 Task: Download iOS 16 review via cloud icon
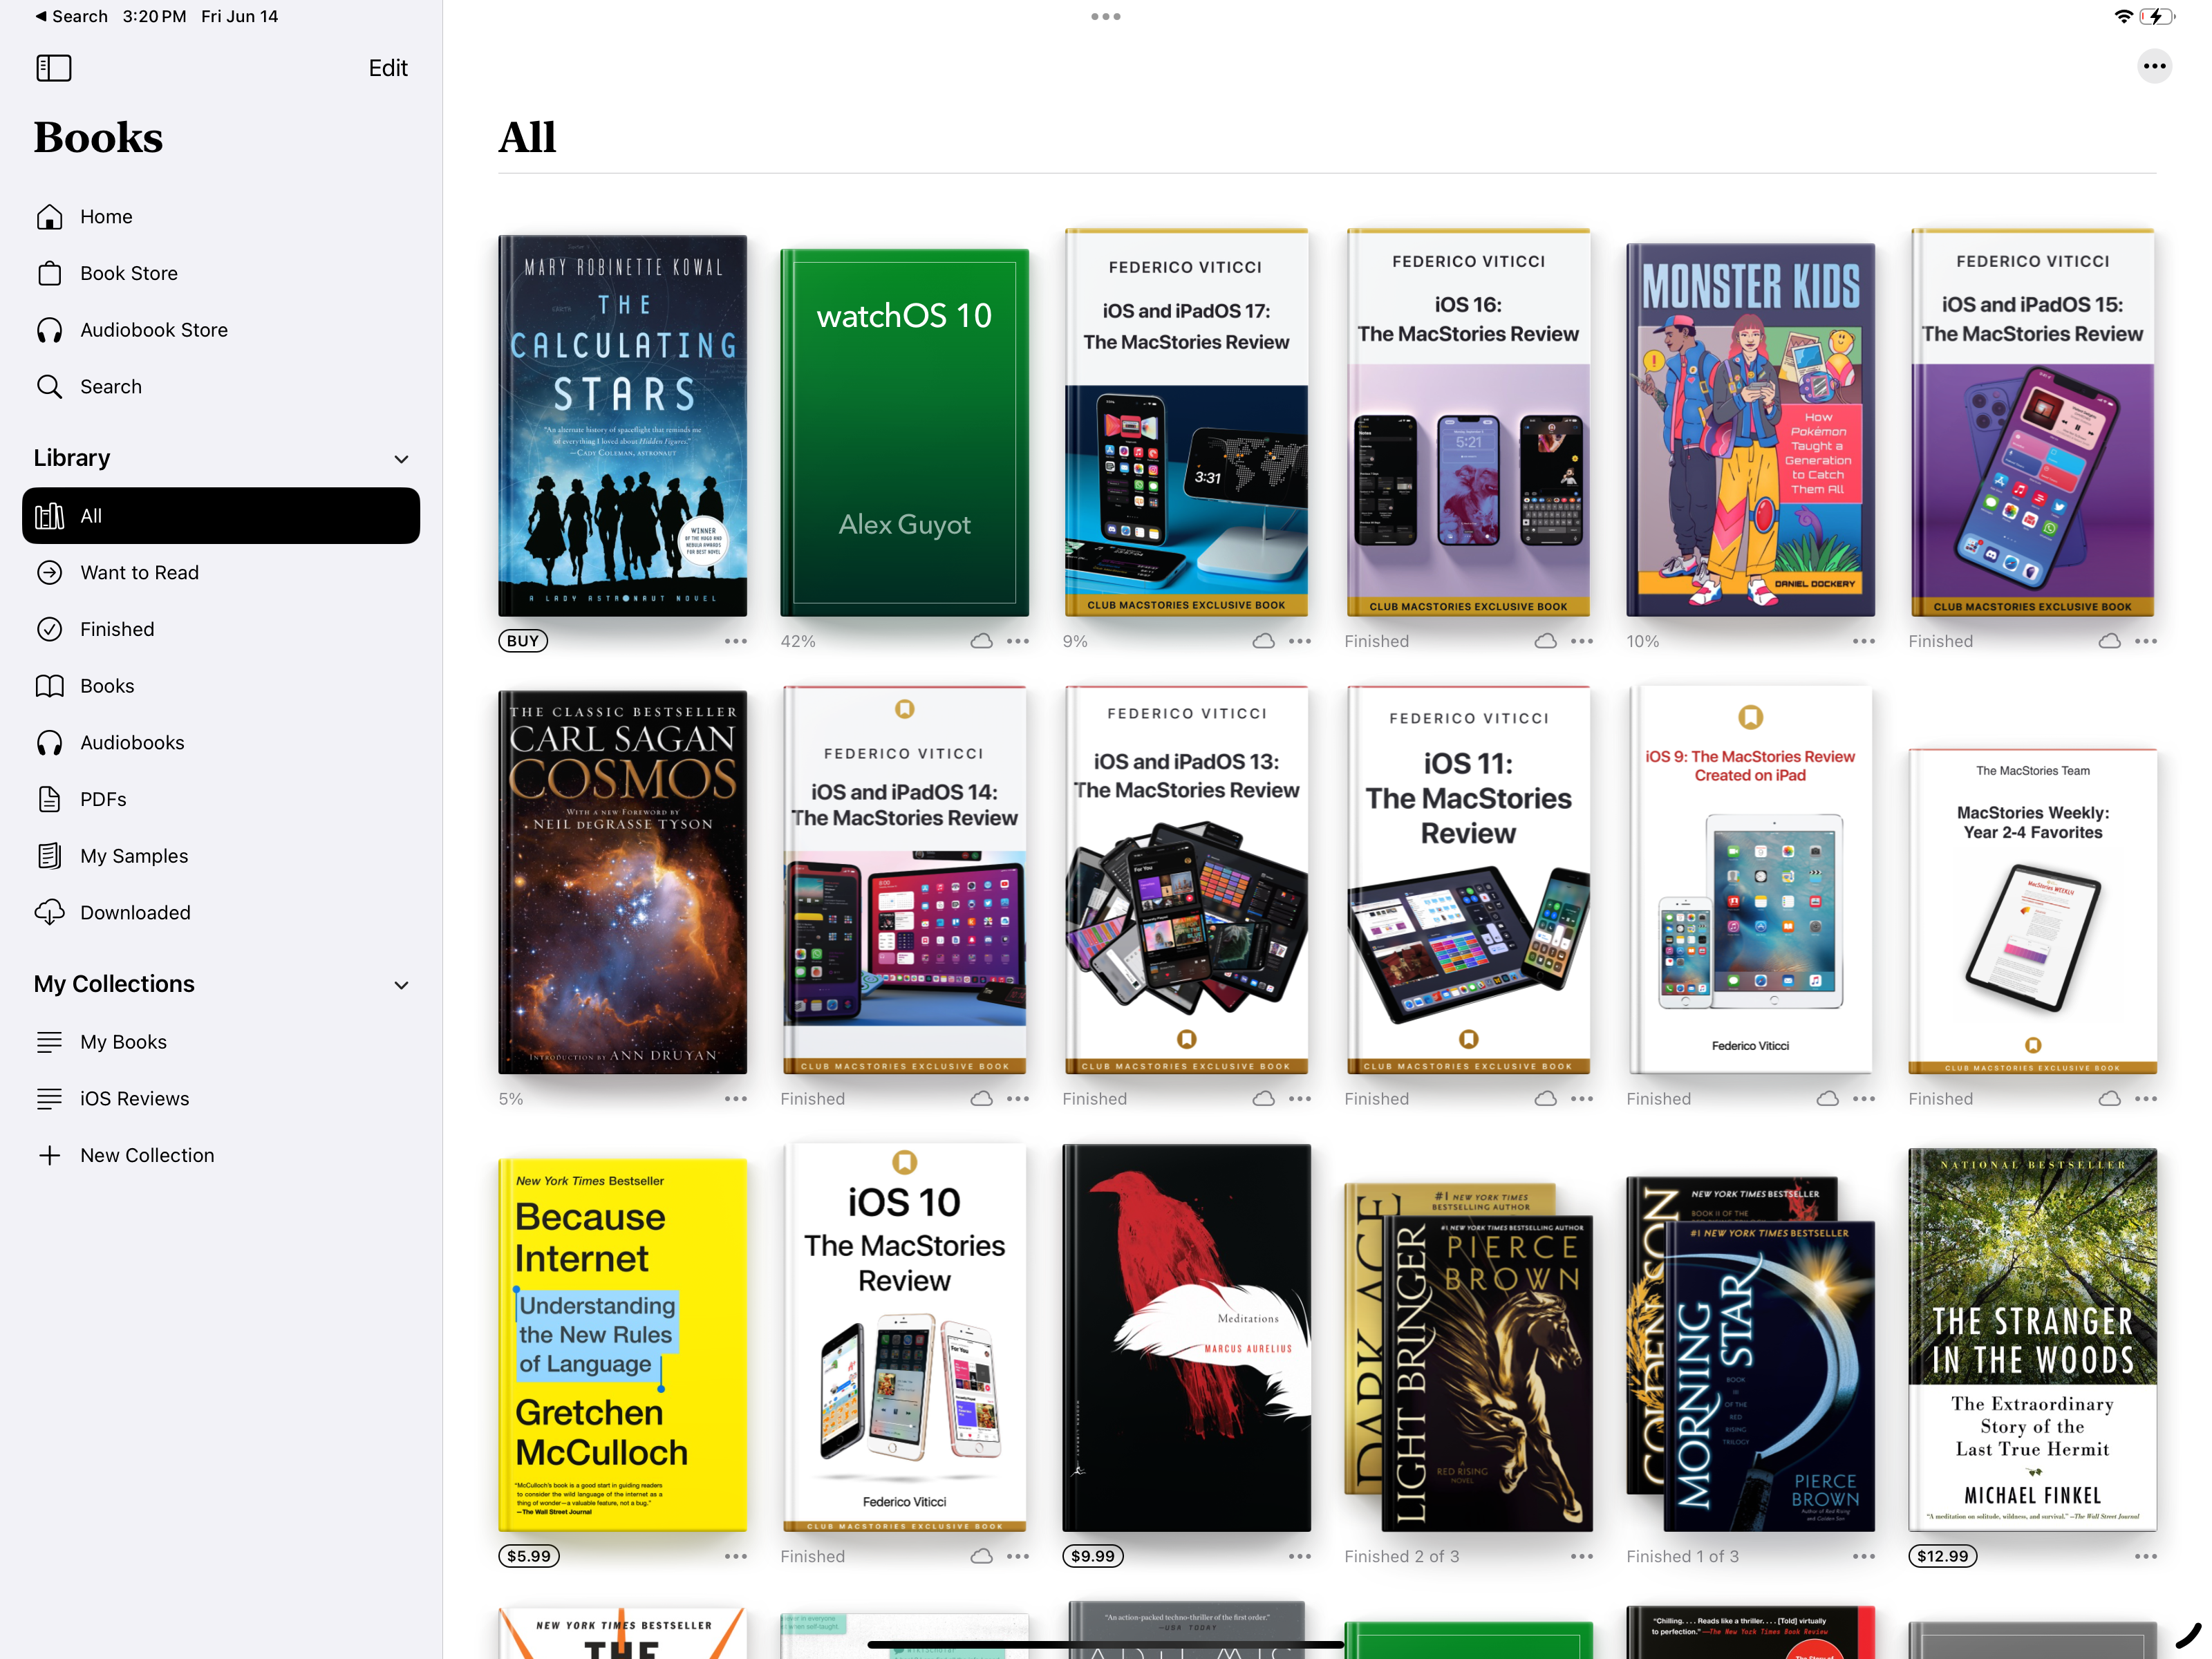coord(1546,641)
